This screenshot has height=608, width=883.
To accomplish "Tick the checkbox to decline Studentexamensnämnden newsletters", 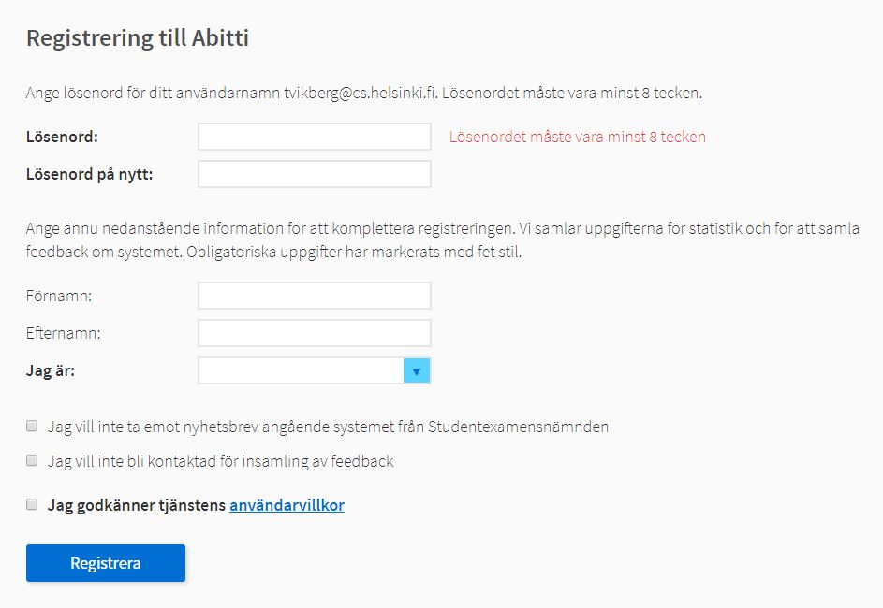I will click(x=32, y=426).
